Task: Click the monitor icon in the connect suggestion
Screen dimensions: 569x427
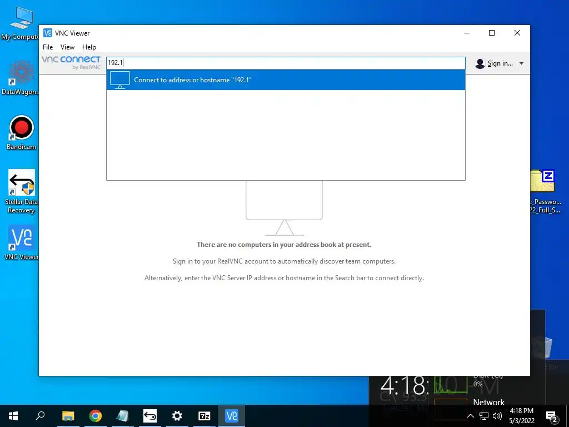Action: point(120,80)
